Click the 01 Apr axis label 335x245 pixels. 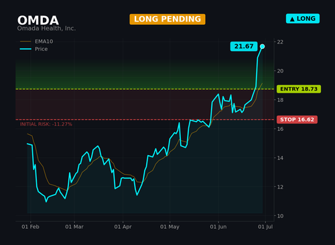[x=123, y=227]
